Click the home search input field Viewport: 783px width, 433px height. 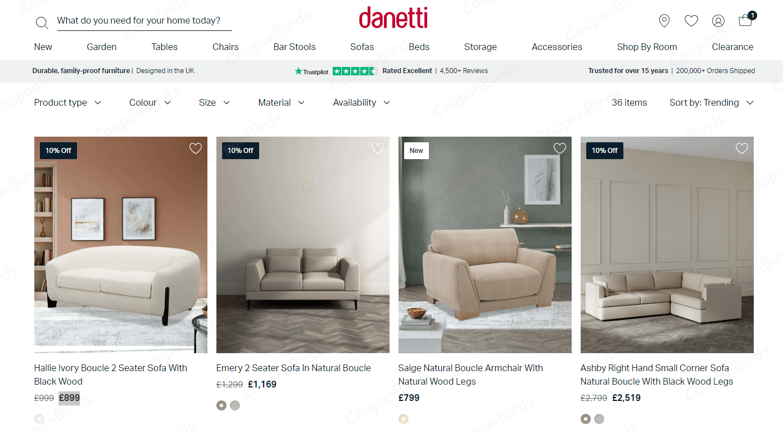tap(144, 21)
